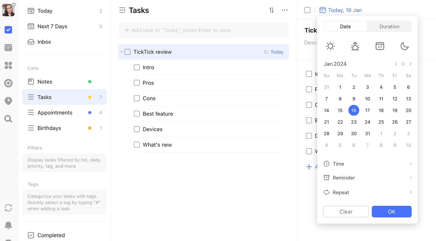Switch to the Duration tab
This screenshot has width=436, height=241.
[x=389, y=27]
